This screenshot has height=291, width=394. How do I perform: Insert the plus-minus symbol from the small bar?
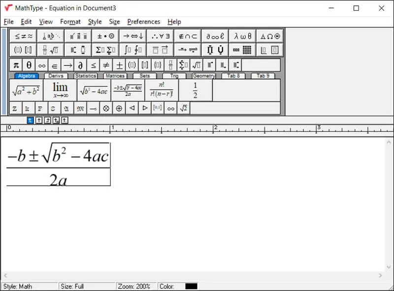(118, 65)
